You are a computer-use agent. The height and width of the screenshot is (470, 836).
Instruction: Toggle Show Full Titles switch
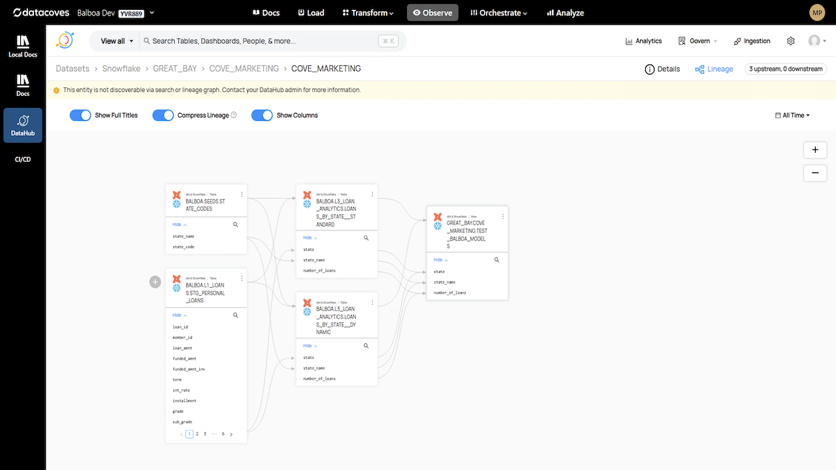coord(80,115)
